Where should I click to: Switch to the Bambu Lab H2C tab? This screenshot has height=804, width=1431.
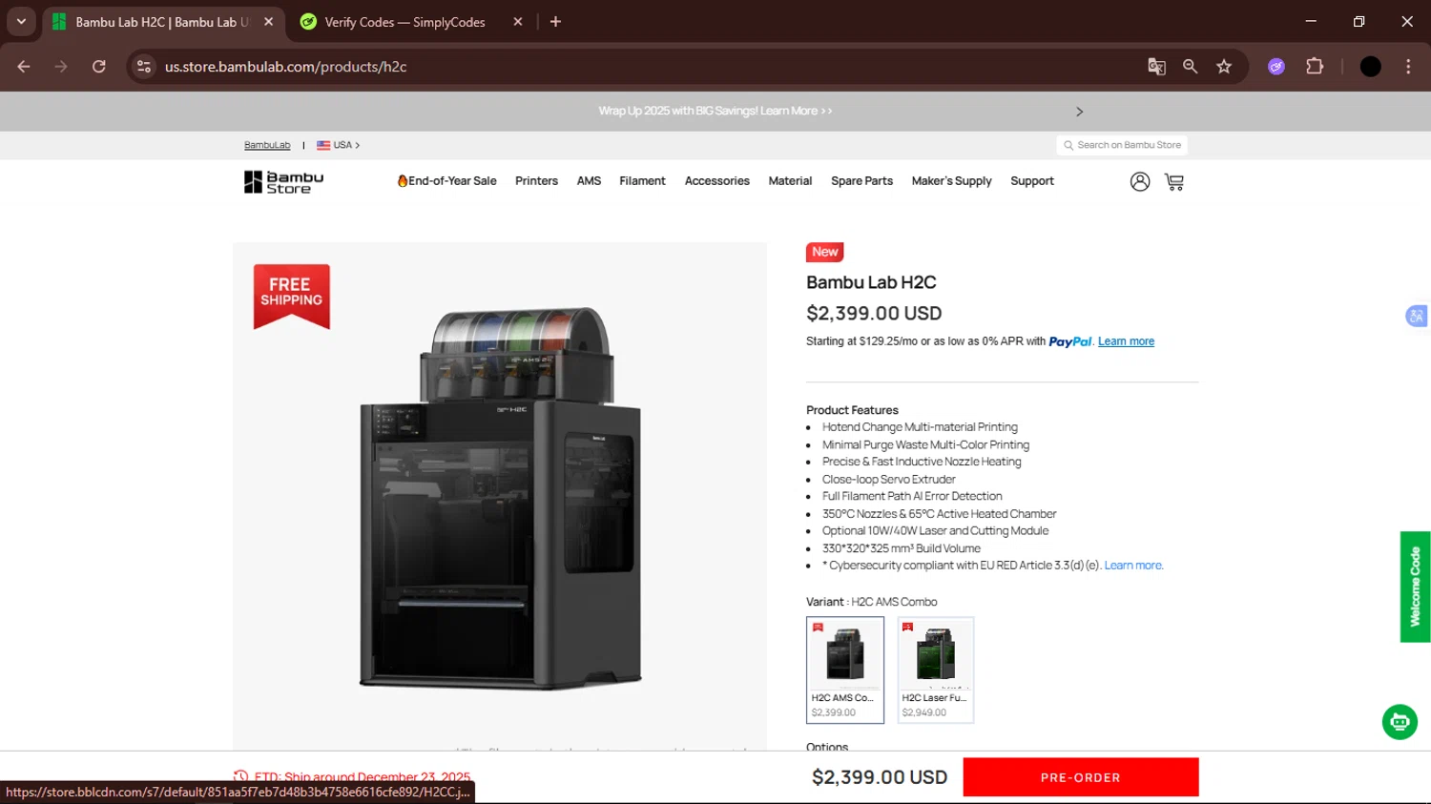(162, 22)
